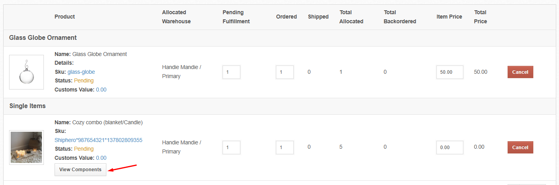Image resolution: width=559 pixels, height=185 pixels.
Task: Click the Glass Globe Ornament product thumbnail
Action: [x=26, y=72]
